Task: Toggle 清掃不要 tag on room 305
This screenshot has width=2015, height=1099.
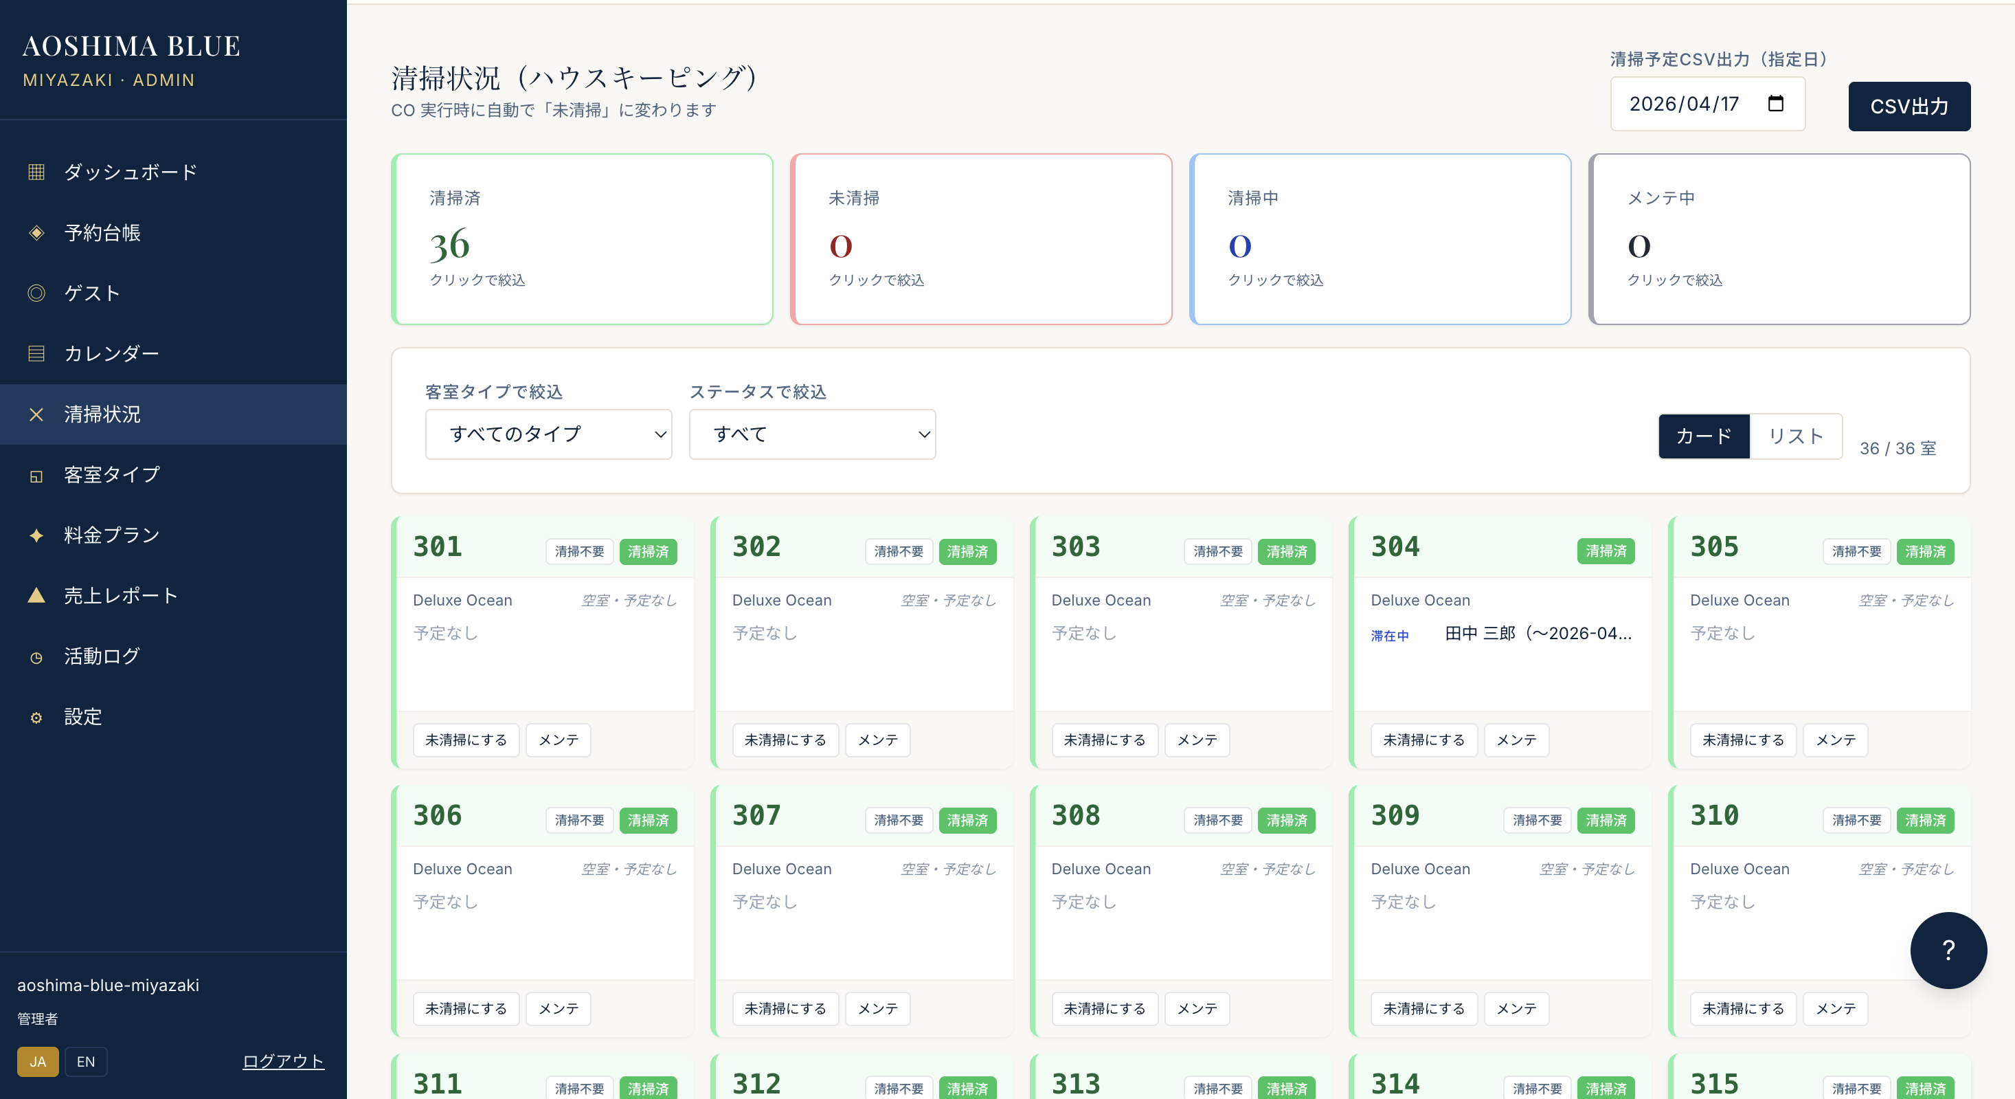Action: (1856, 551)
